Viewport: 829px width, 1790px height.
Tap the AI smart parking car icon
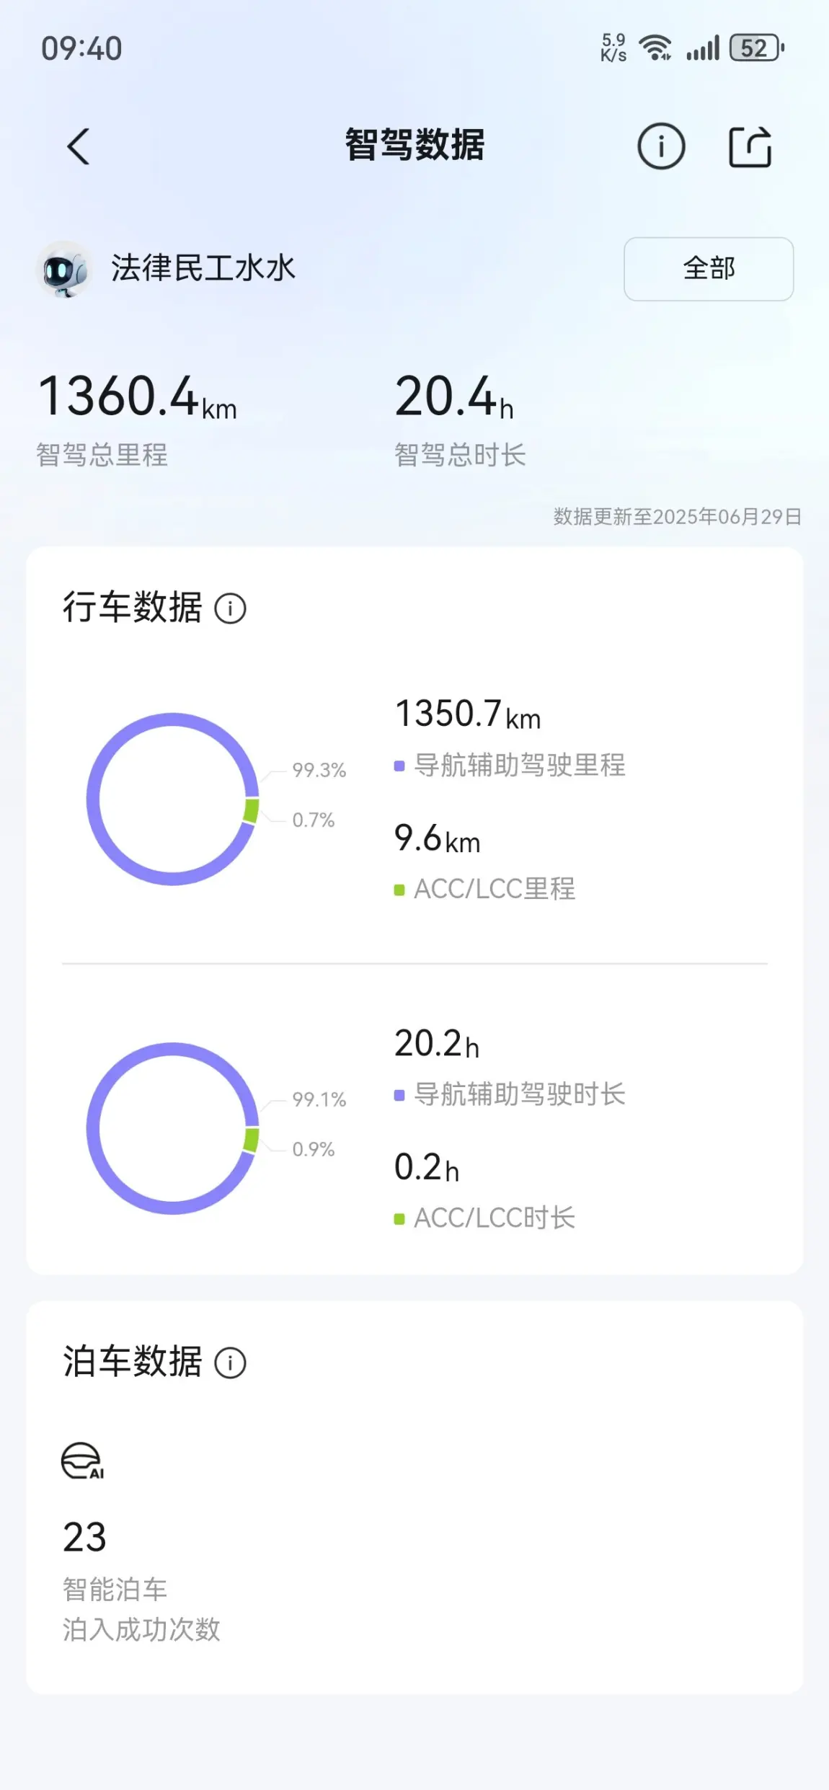point(82,1461)
